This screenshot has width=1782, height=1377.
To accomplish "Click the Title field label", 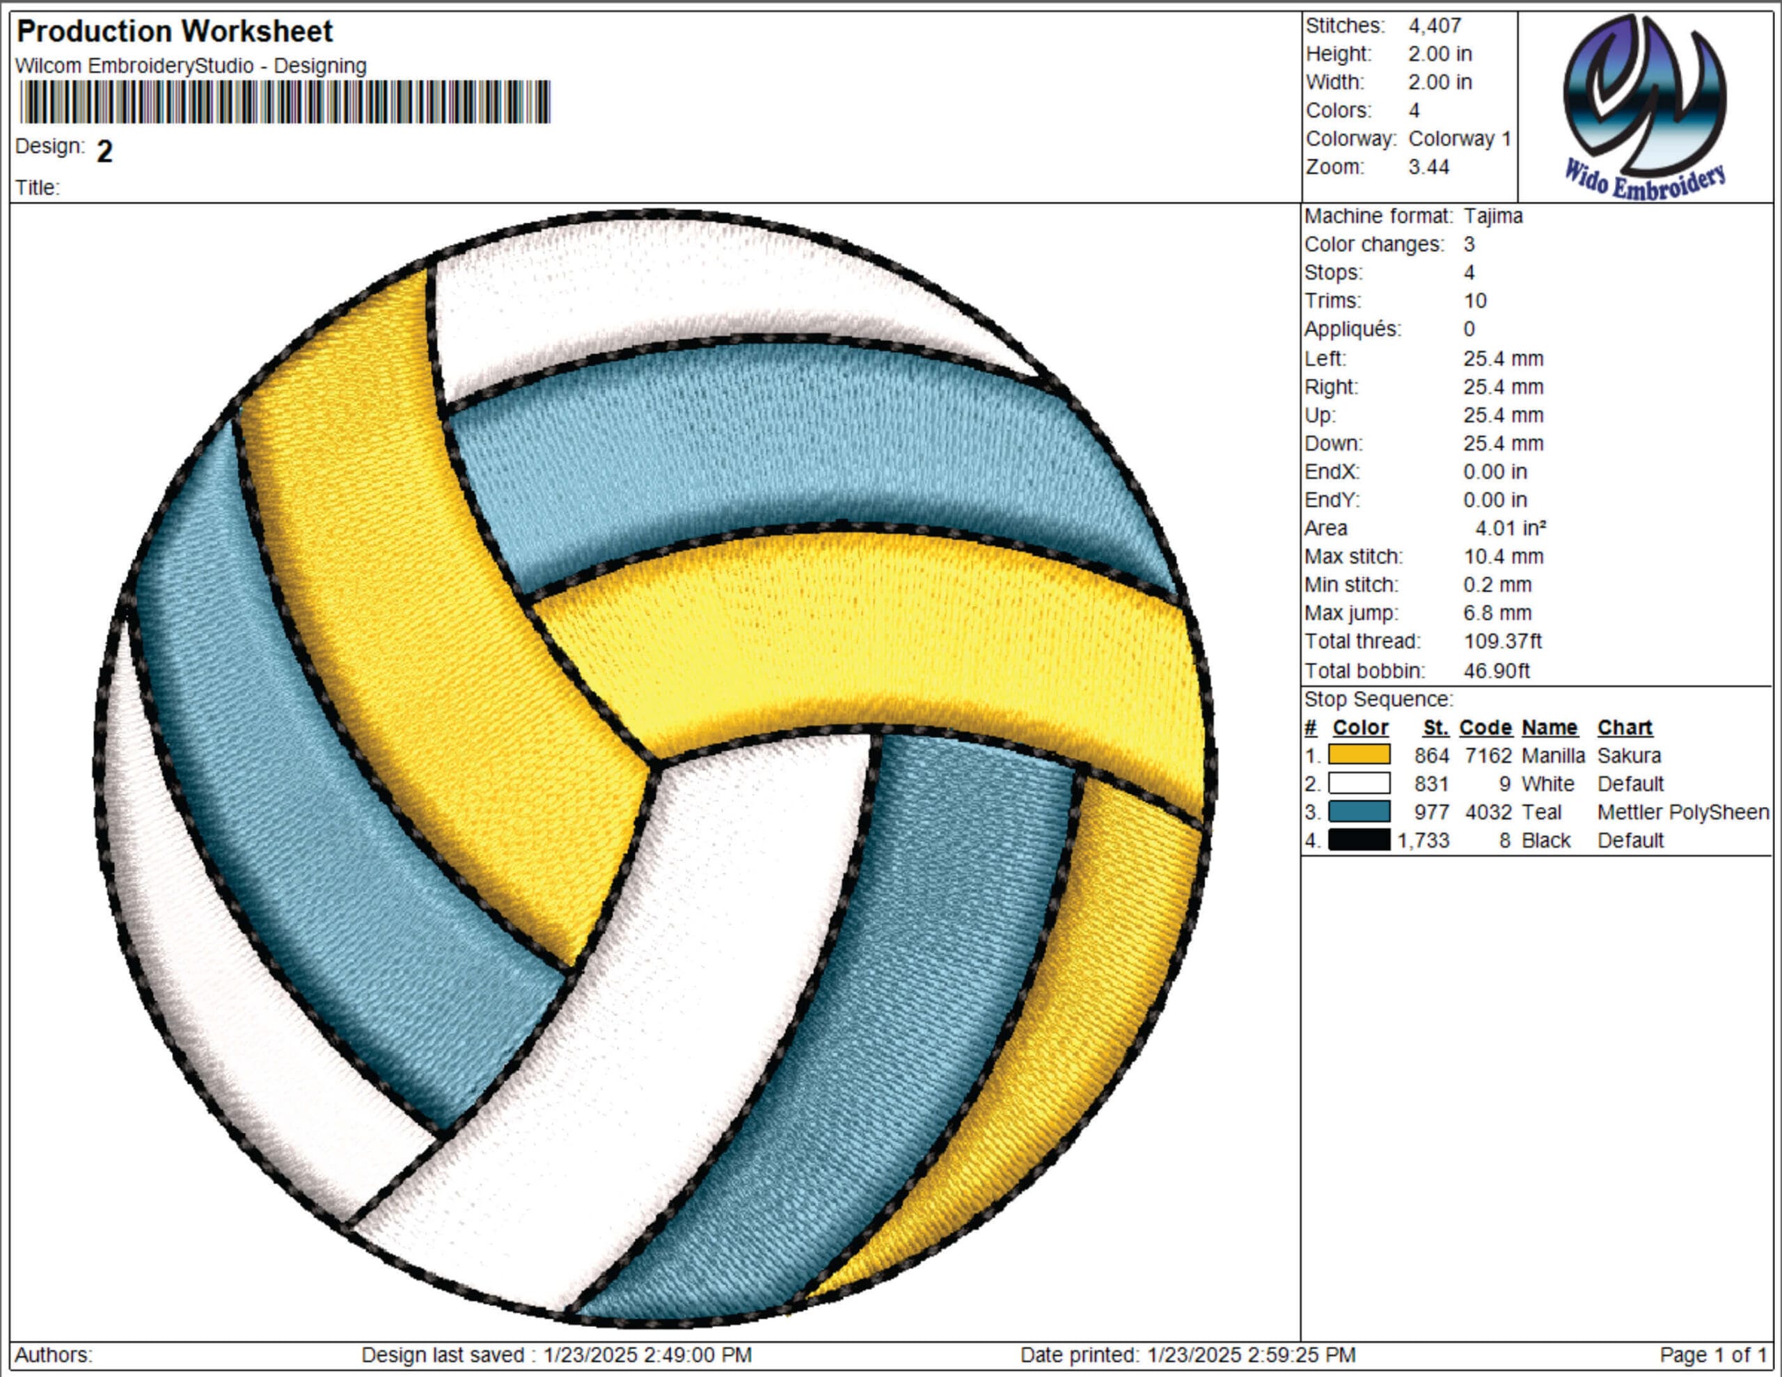I will (x=38, y=188).
